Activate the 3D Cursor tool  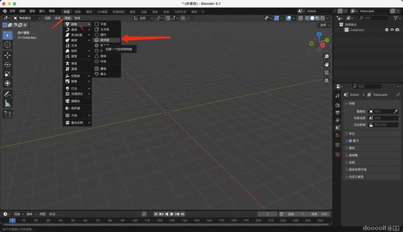click(x=7, y=44)
